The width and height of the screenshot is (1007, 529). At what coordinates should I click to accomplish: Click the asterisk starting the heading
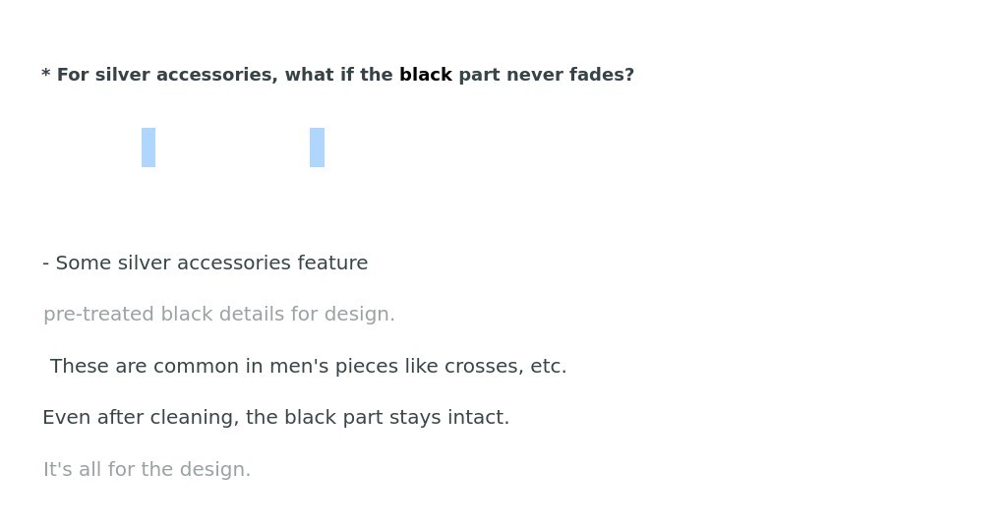tap(46, 75)
